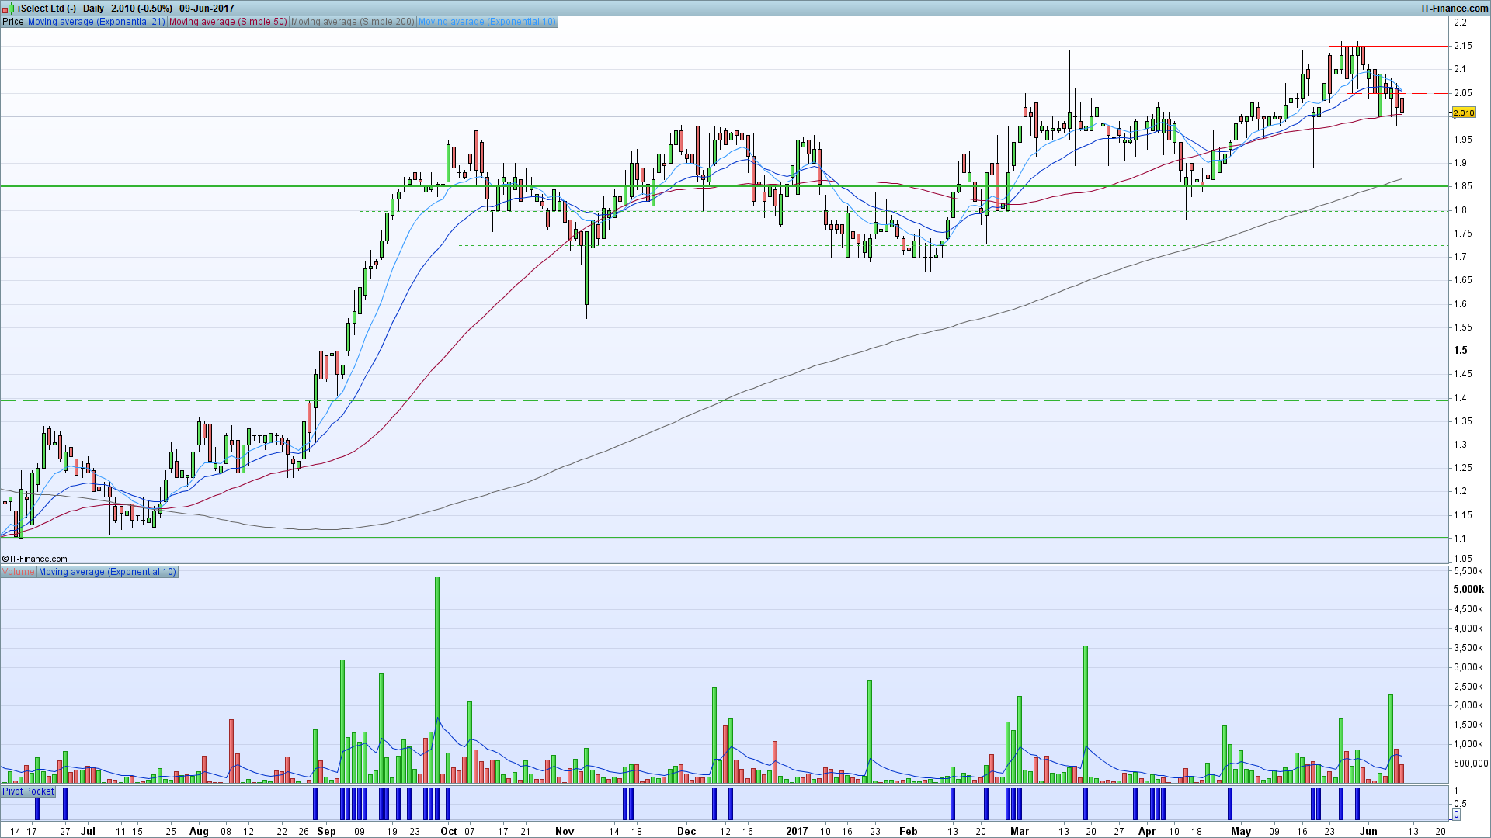
Task: Select volume panel's Moving average (Exponential 10) label
Action: pos(107,572)
